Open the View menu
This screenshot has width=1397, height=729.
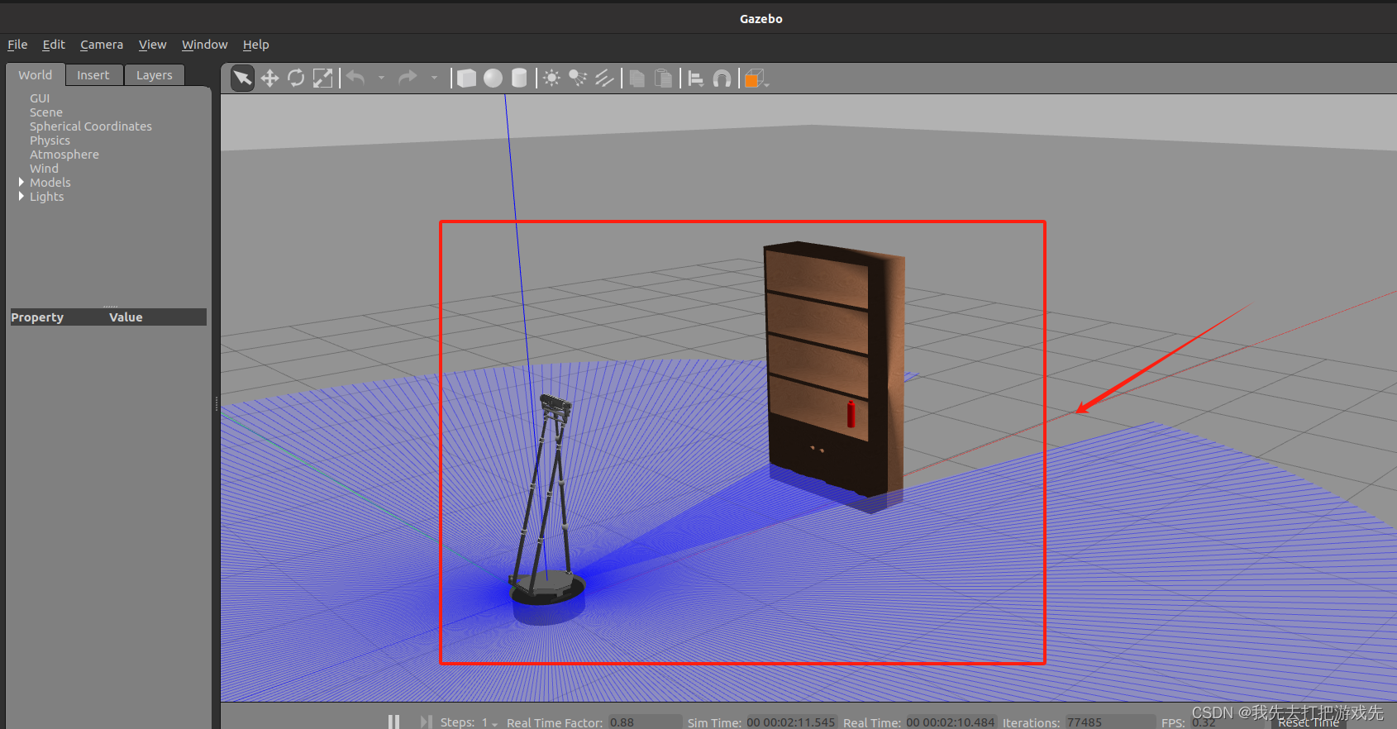152,45
